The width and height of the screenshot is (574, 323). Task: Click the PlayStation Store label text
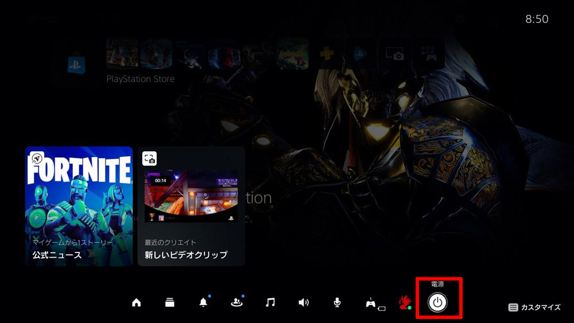point(141,79)
